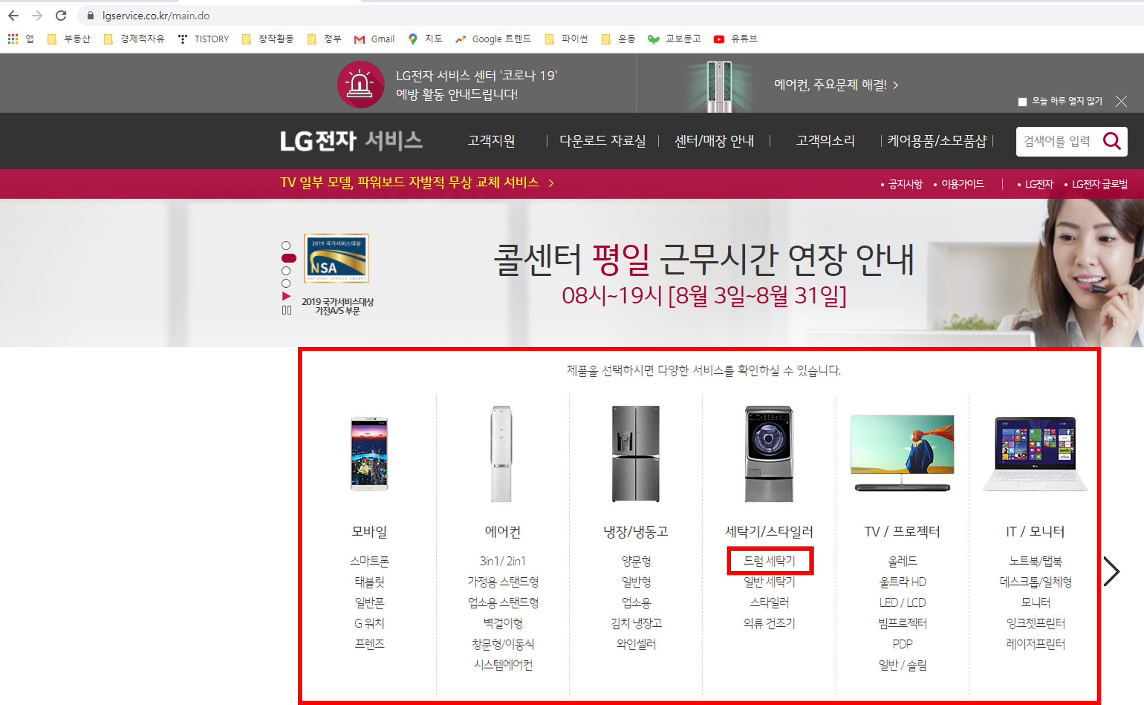This screenshot has height=705, width=1144.
Task: Open the Google 트렌드 bookmark
Action: [493, 39]
